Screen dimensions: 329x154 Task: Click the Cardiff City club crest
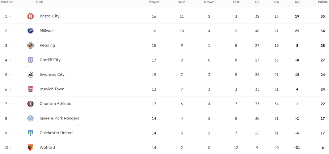(x=30, y=60)
